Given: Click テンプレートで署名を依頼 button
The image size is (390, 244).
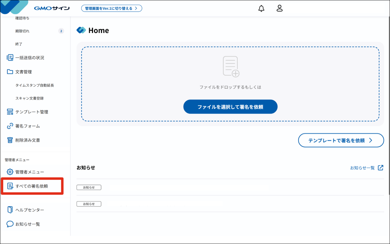Looking at the screenshot, I should (x=341, y=140).
